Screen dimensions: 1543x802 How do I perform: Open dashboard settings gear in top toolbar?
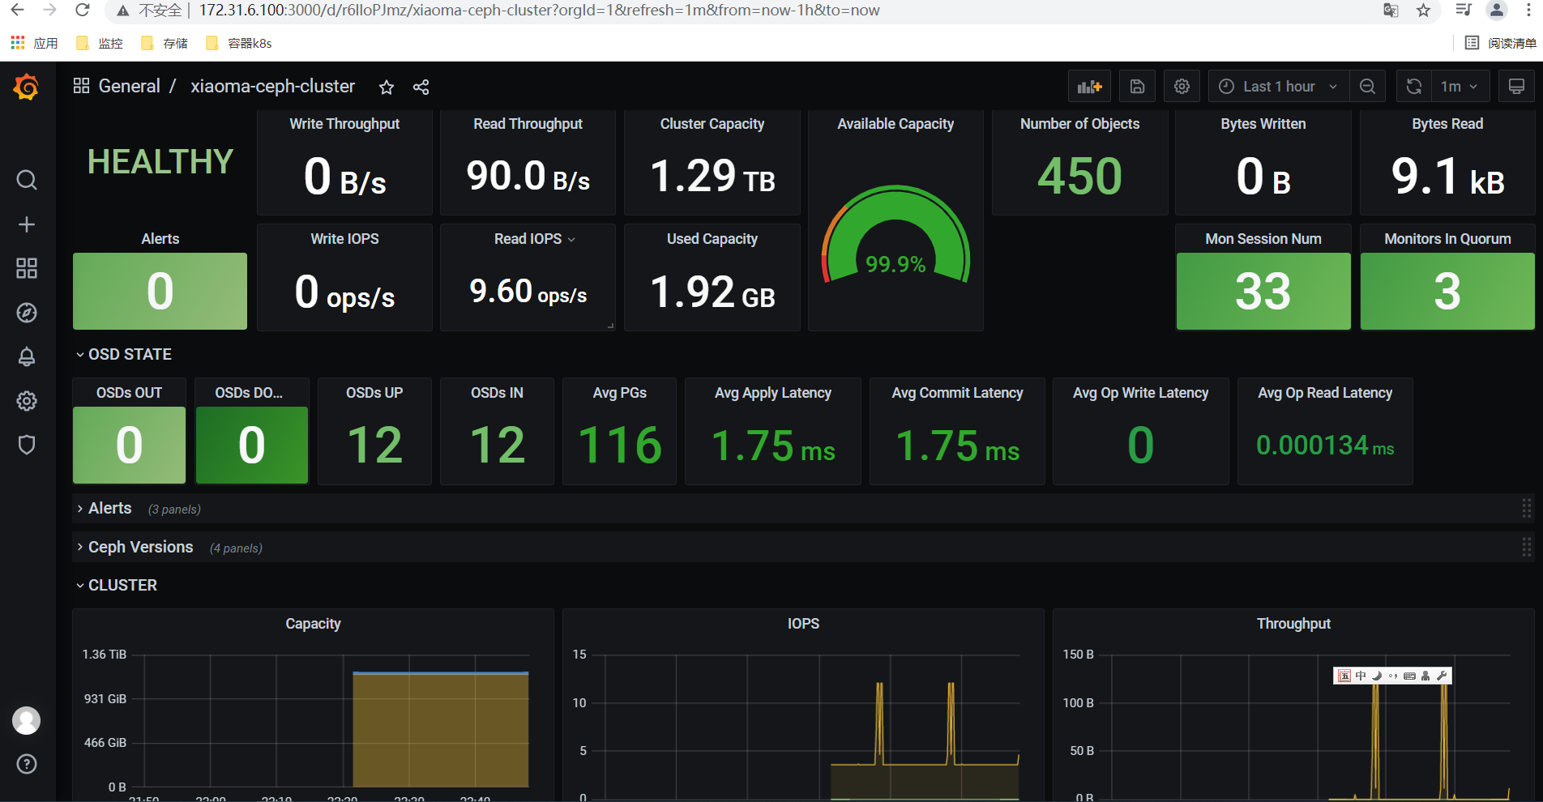point(1182,87)
